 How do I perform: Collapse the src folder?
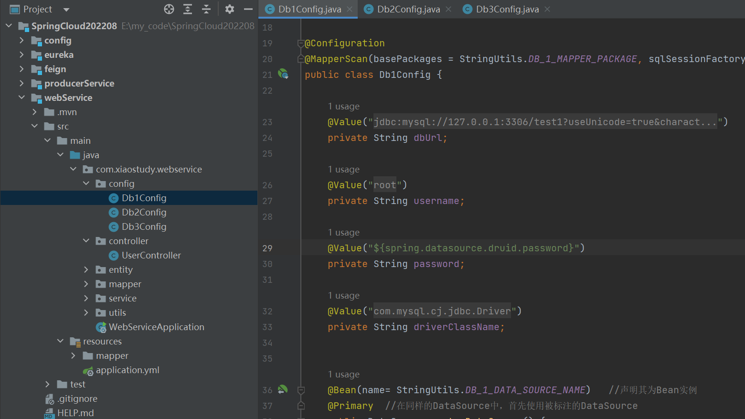coord(34,126)
